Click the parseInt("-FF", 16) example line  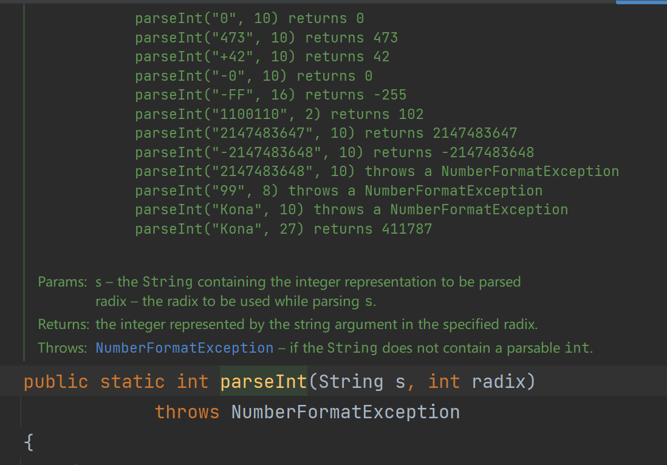(270, 95)
